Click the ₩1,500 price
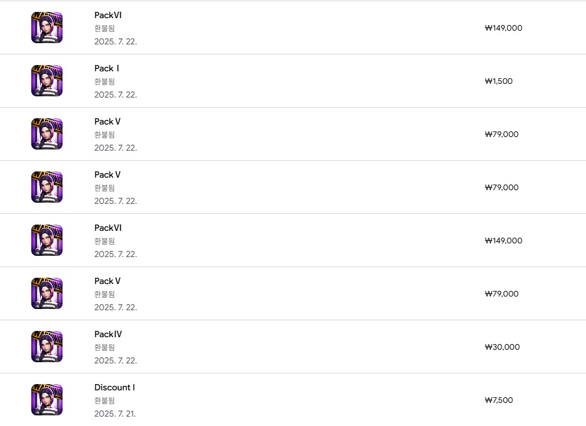586x426 pixels. pyautogui.click(x=498, y=81)
